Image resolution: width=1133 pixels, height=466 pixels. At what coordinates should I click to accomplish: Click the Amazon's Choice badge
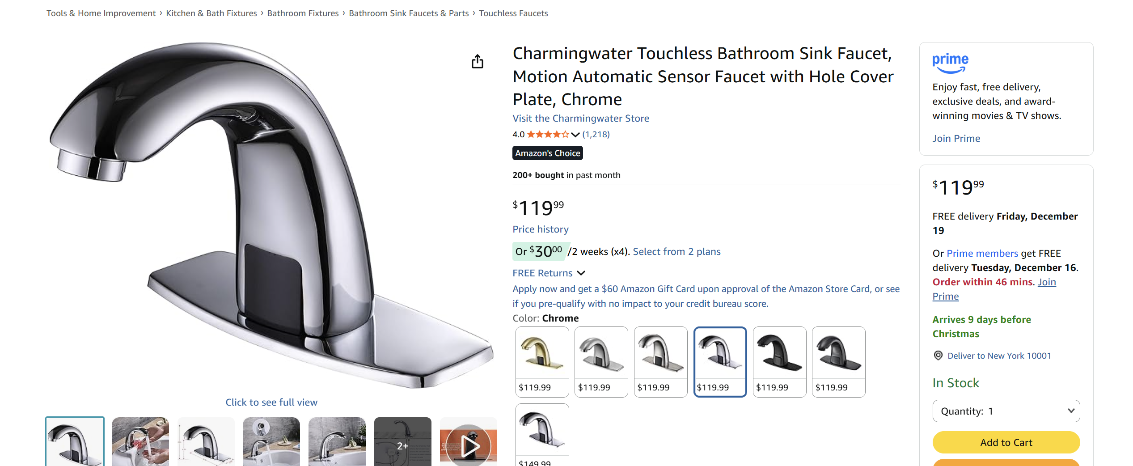[x=547, y=153]
